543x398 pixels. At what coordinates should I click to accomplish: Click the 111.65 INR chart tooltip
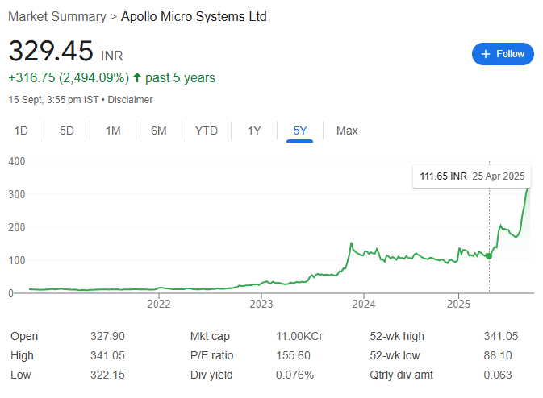(x=472, y=176)
